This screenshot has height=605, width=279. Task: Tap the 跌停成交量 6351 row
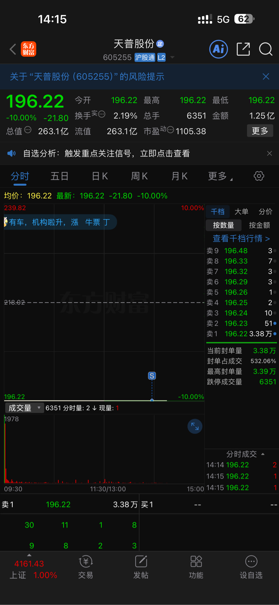pyautogui.click(x=241, y=382)
